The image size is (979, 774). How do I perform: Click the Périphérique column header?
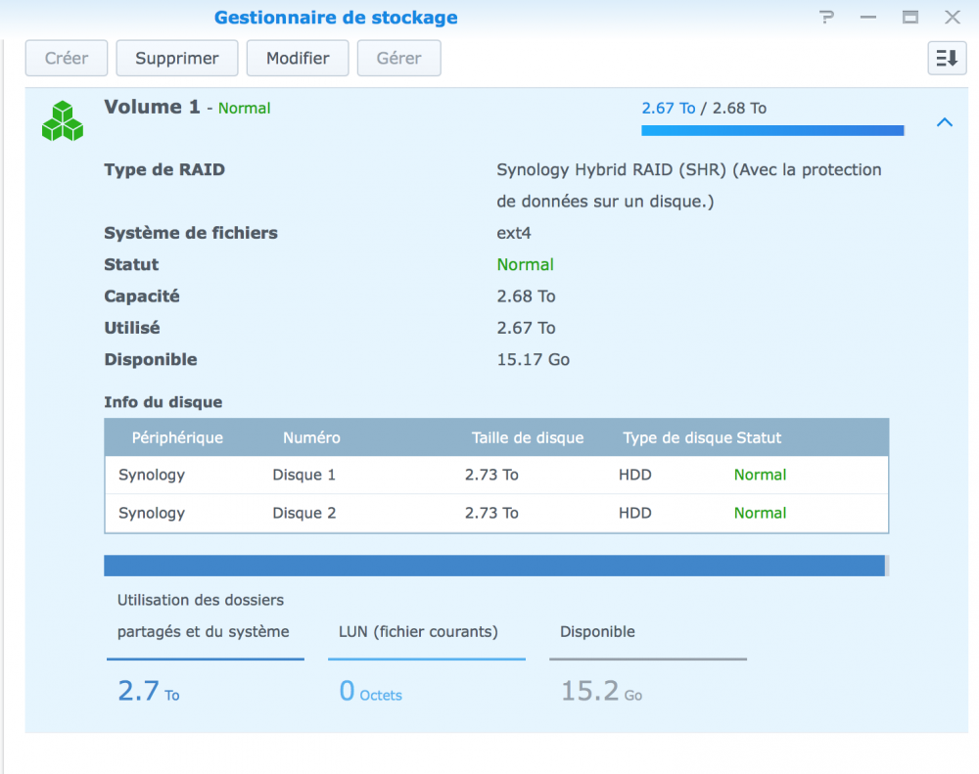[177, 437]
